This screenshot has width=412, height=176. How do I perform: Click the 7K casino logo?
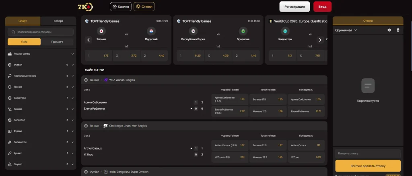pyautogui.click(x=85, y=7)
